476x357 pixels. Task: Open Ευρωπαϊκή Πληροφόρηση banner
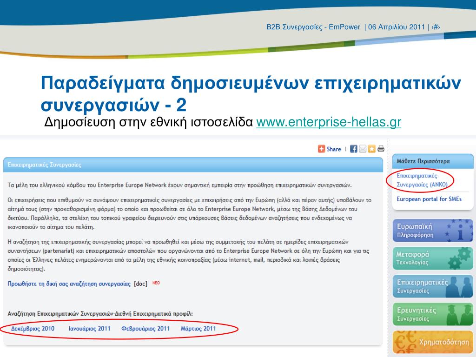pyautogui.click(x=433, y=231)
